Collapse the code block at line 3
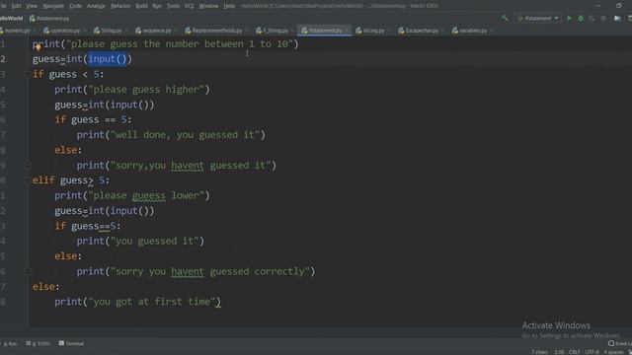This screenshot has width=632, height=355. pyautogui.click(x=28, y=75)
